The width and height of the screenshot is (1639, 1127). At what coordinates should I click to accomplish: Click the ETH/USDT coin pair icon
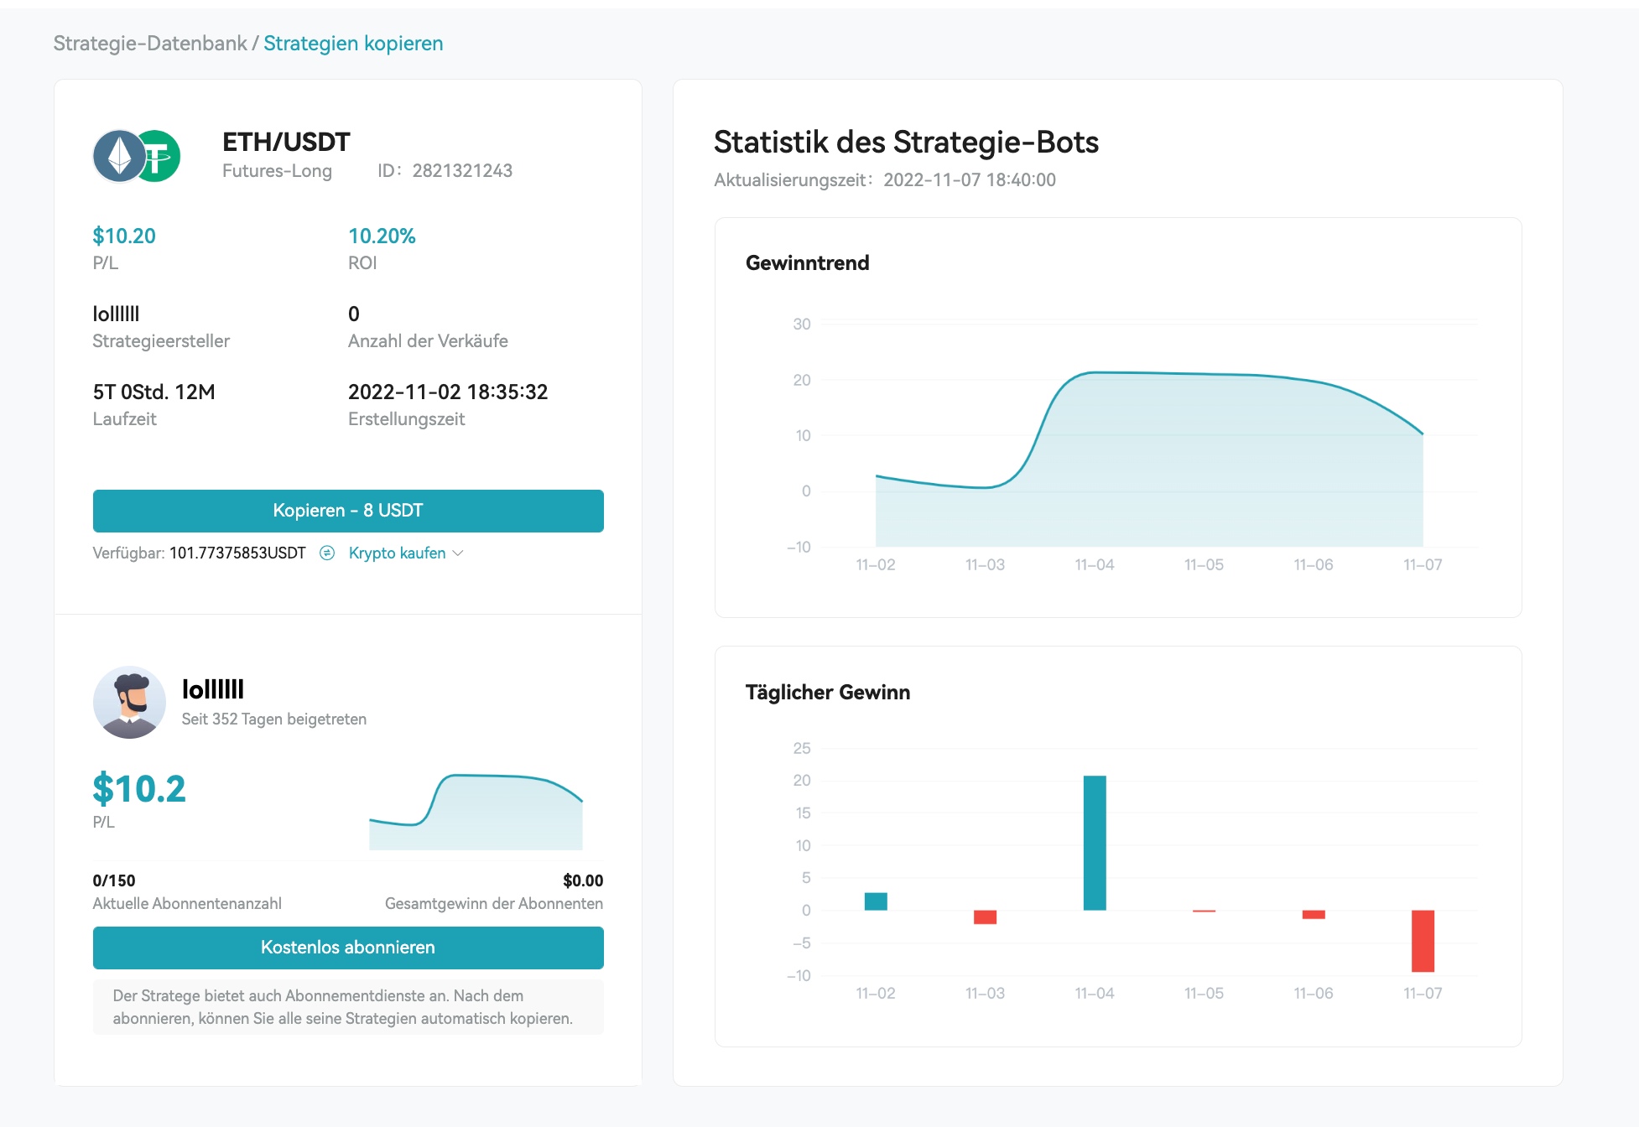point(137,156)
